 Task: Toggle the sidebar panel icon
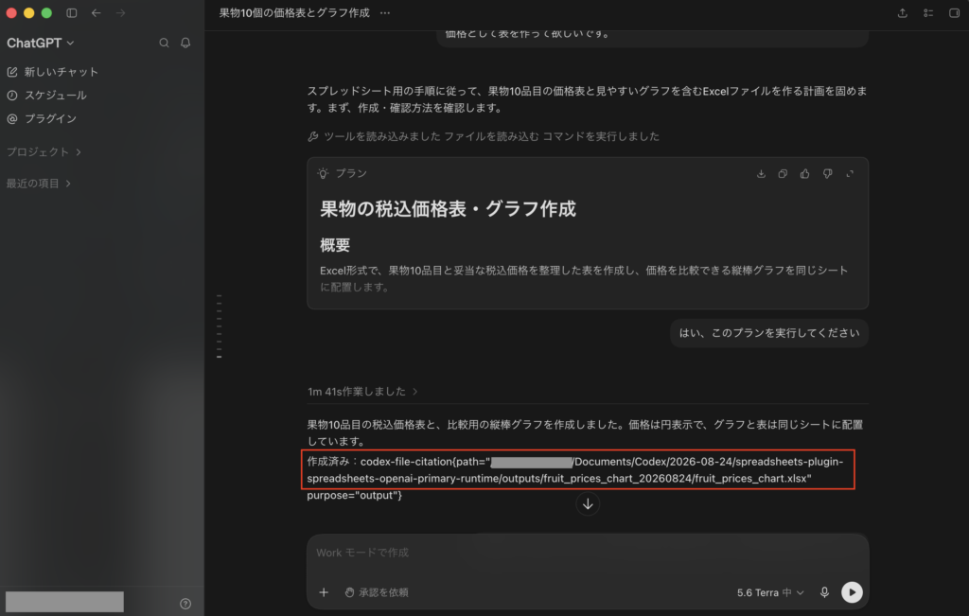click(x=72, y=12)
